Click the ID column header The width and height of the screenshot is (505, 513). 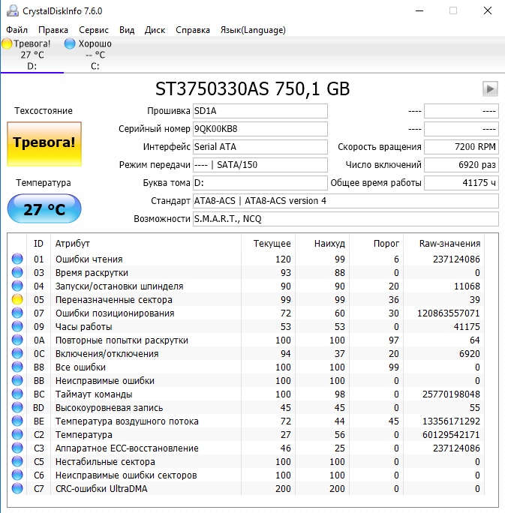pos(38,244)
